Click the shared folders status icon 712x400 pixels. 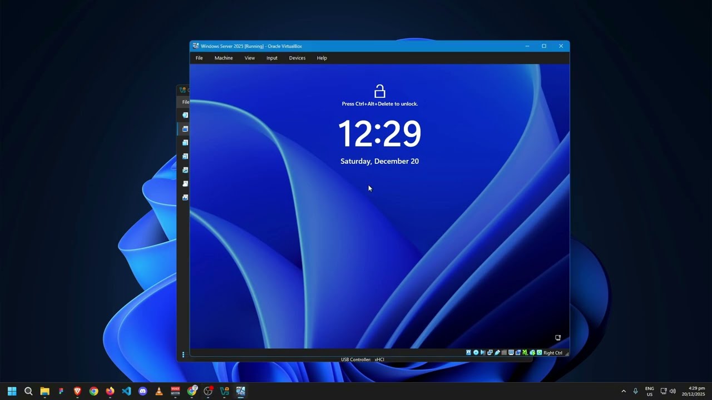(504, 353)
